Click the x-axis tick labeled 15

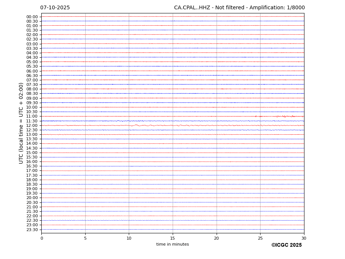(173, 239)
